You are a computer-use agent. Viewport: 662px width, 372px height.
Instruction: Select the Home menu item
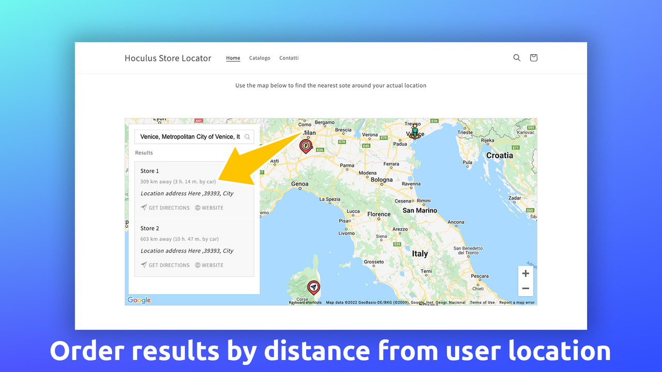(x=233, y=58)
